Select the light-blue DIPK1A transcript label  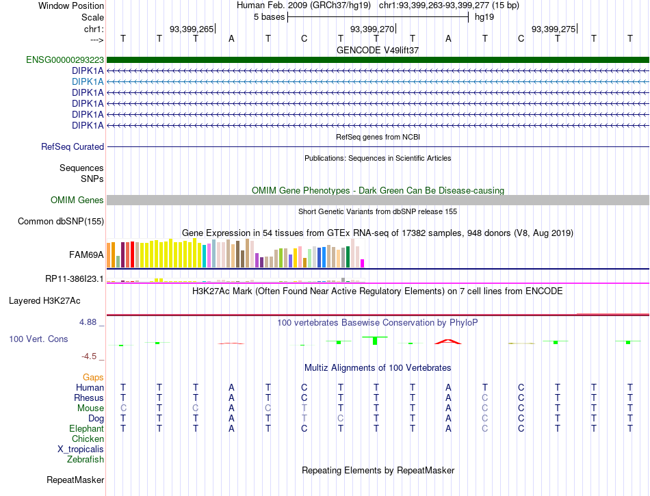[88, 81]
